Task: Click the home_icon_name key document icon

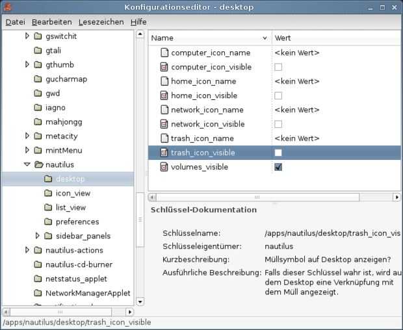Action: [x=164, y=81]
